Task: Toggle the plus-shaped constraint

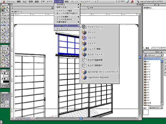Action: (x=3, y=99)
